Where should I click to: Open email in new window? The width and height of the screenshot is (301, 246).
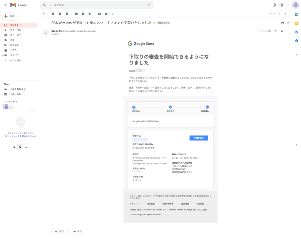click(288, 23)
